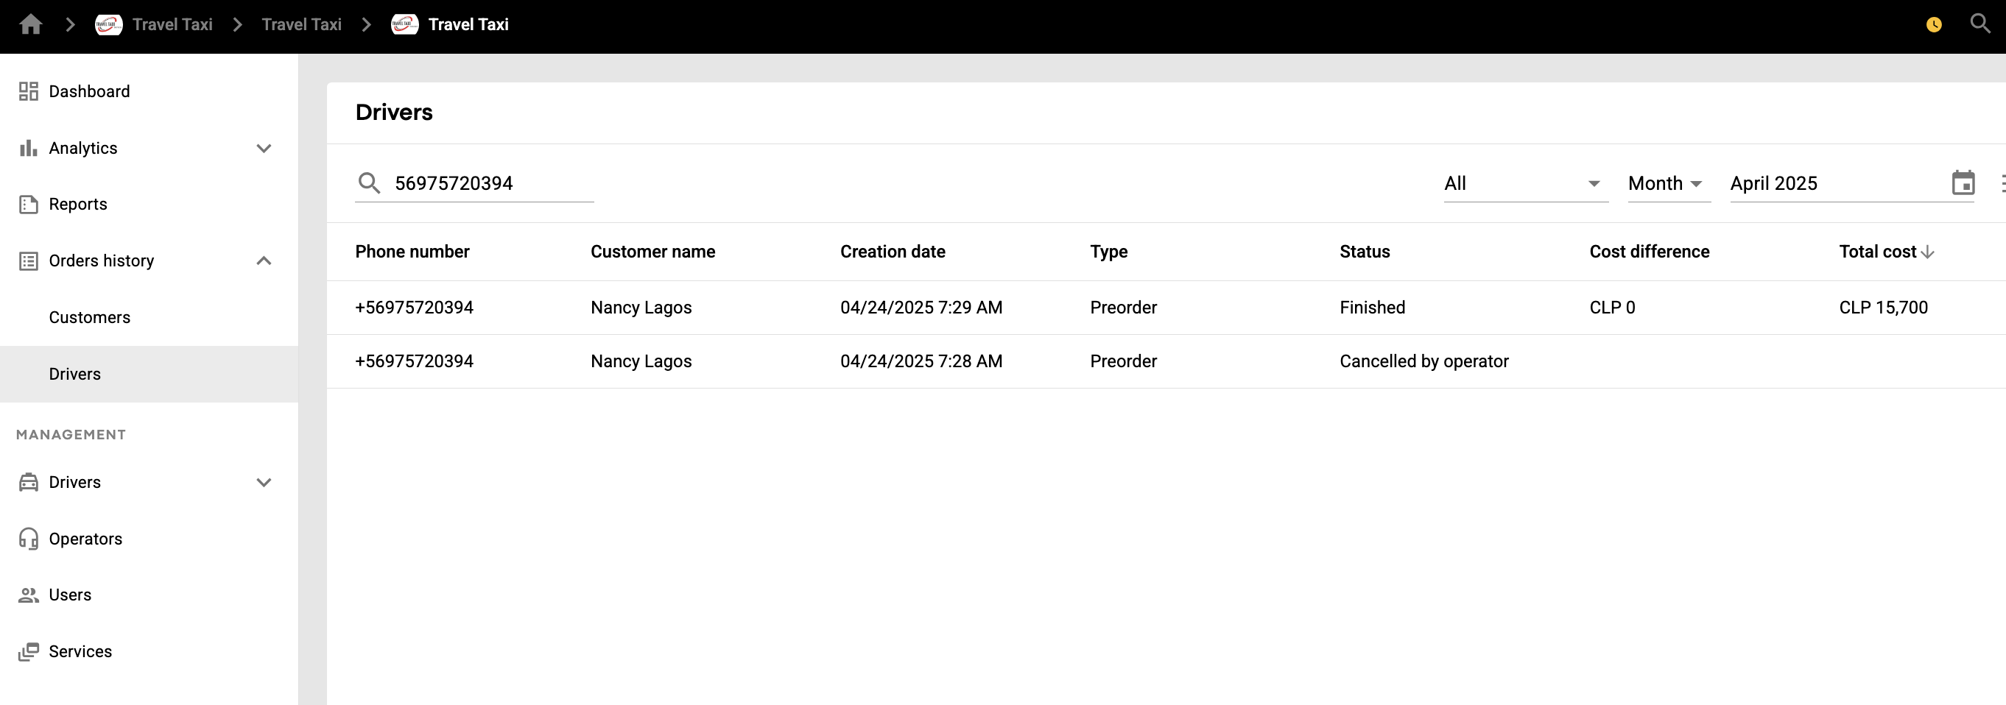The width and height of the screenshot is (2006, 705).
Task: Sort by Status column header
Action: 1365,252
